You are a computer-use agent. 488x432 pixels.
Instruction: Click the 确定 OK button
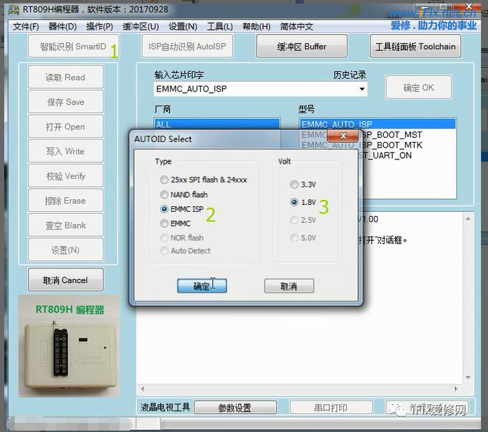(419, 87)
